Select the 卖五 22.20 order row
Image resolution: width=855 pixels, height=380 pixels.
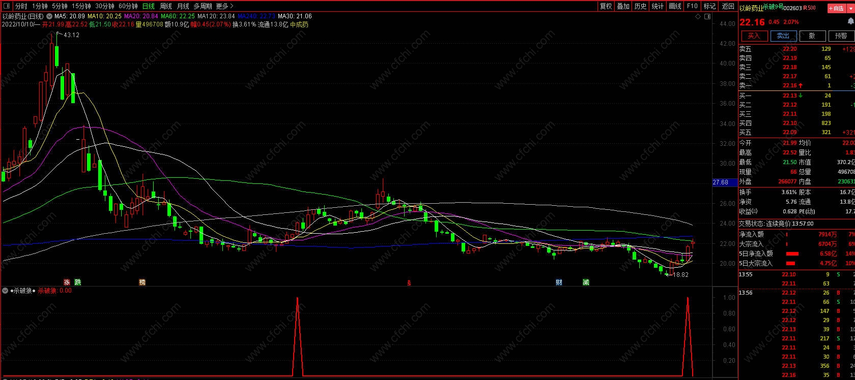tap(796, 49)
